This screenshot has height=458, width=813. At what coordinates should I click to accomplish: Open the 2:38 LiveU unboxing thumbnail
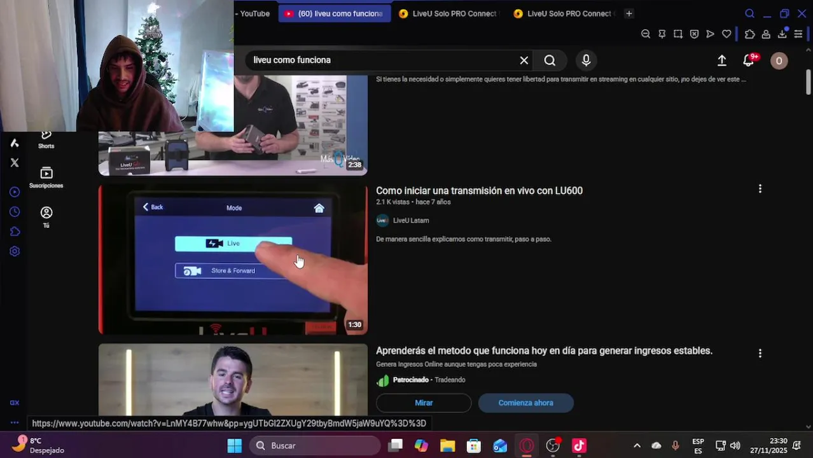click(x=233, y=125)
